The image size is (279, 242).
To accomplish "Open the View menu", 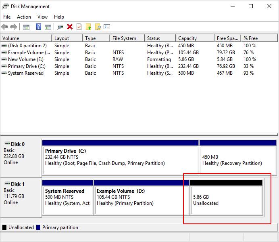I will [42, 17].
